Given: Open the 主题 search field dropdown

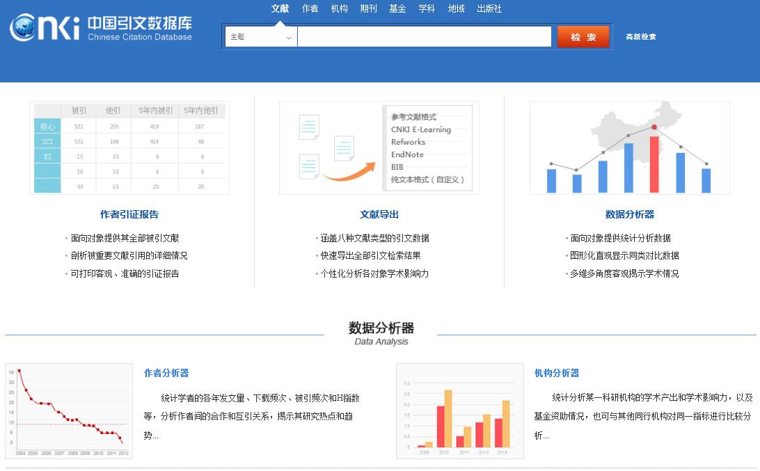Looking at the screenshot, I should (261, 37).
